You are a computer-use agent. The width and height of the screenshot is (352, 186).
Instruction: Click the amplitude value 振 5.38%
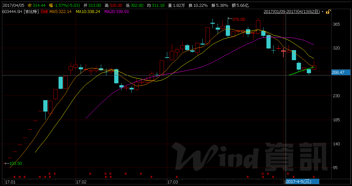point(220,6)
